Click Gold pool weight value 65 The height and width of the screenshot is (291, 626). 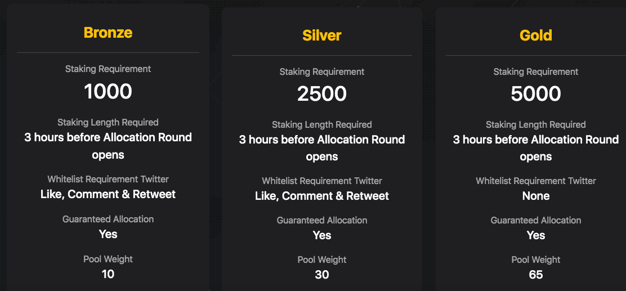pos(536,275)
